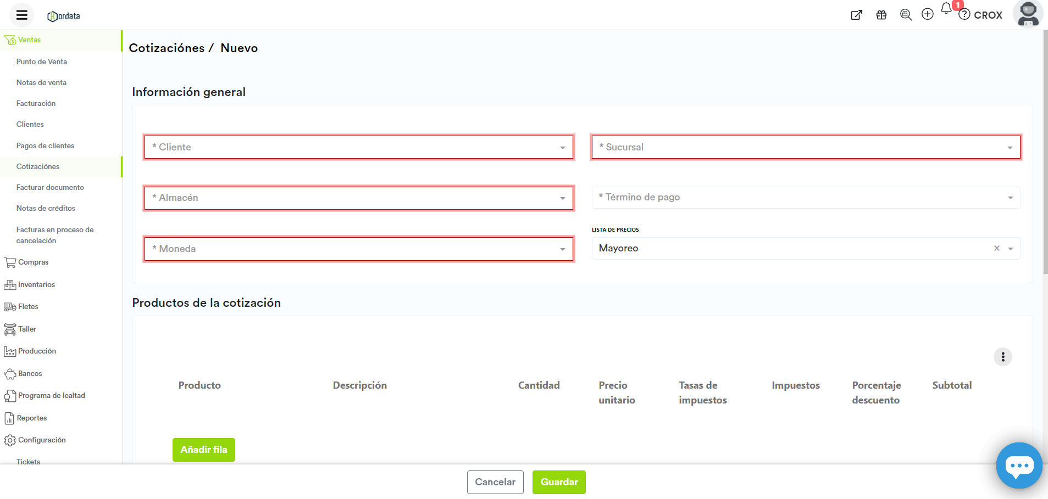
Task: Open the gift box icon
Action: coord(881,15)
